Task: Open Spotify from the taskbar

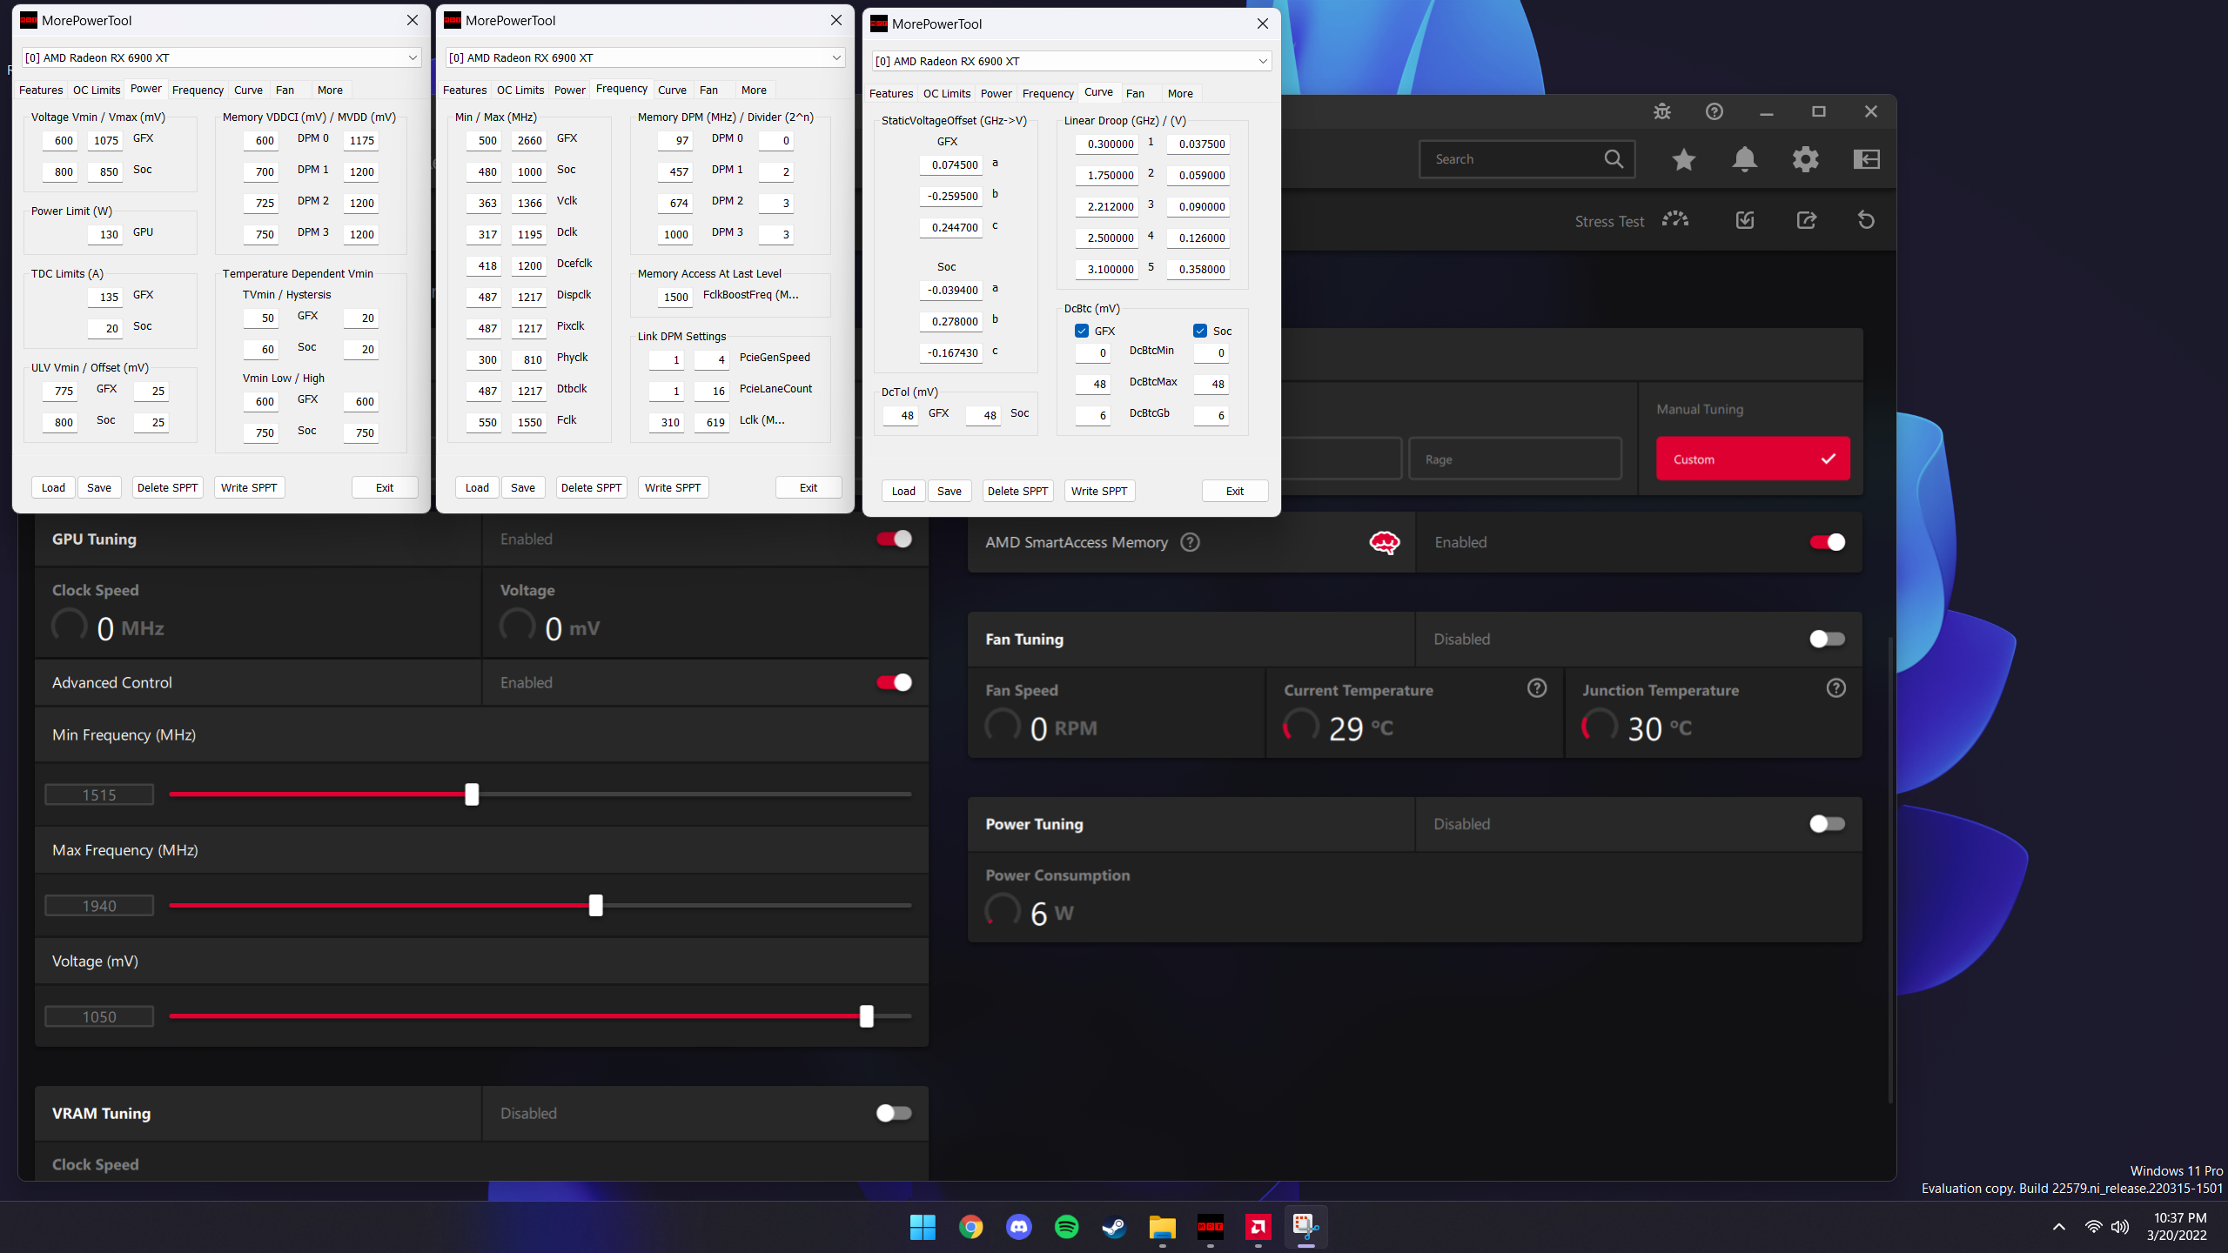Action: pyautogui.click(x=1066, y=1227)
